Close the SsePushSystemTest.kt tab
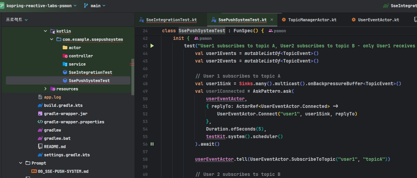The width and height of the screenshot is (417, 178). (x=272, y=20)
